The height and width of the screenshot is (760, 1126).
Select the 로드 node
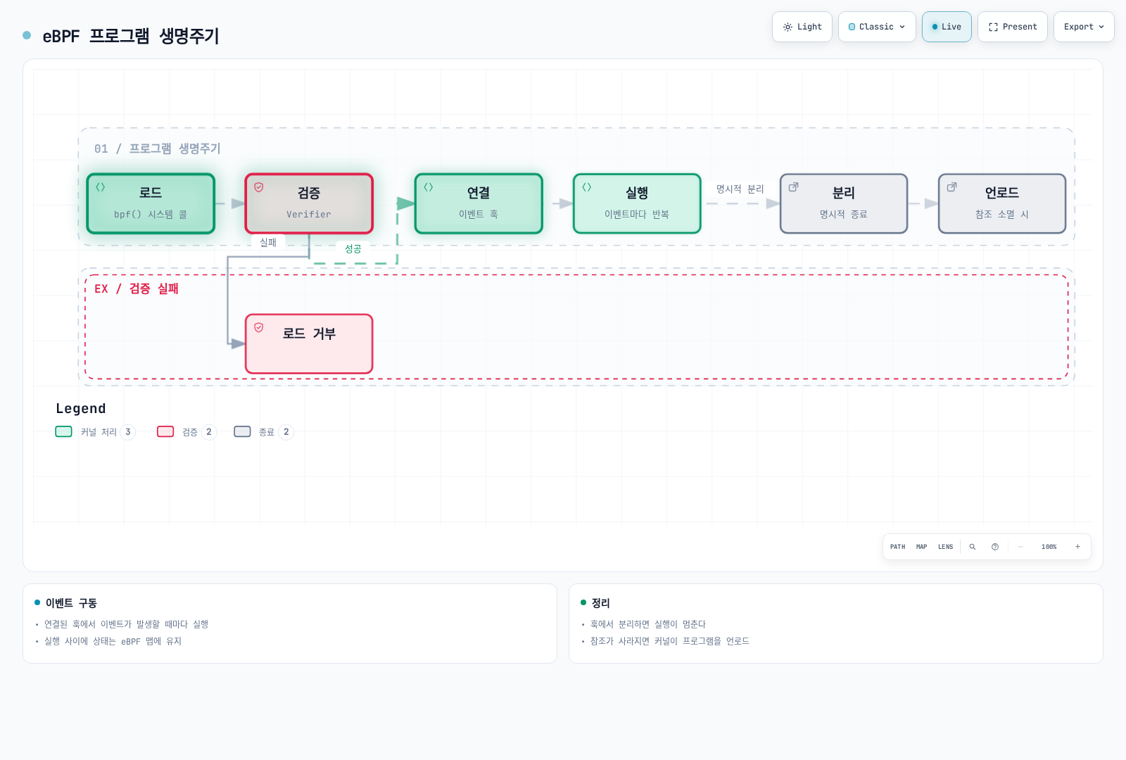click(151, 203)
